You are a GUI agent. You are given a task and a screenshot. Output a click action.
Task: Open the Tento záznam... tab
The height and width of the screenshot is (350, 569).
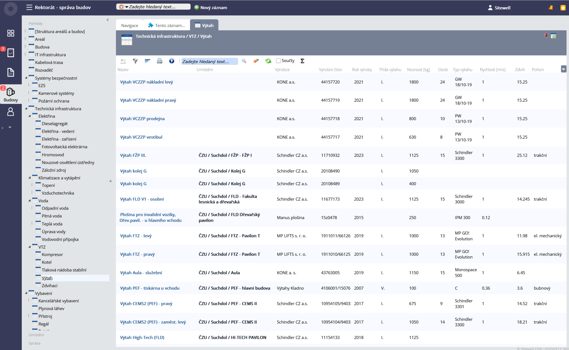[x=167, y=25]
